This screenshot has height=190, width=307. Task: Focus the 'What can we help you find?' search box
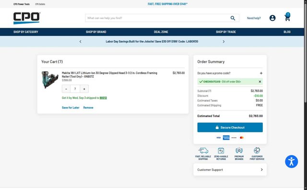click(158, 18)
